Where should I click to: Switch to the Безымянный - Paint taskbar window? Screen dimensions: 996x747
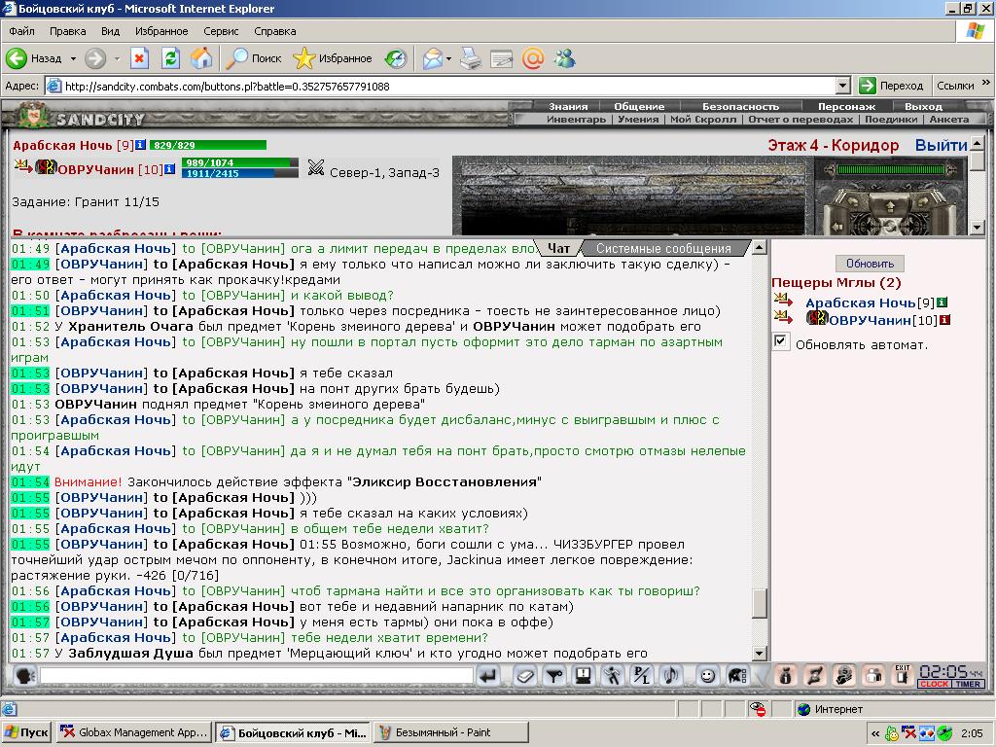click(451, 732)
